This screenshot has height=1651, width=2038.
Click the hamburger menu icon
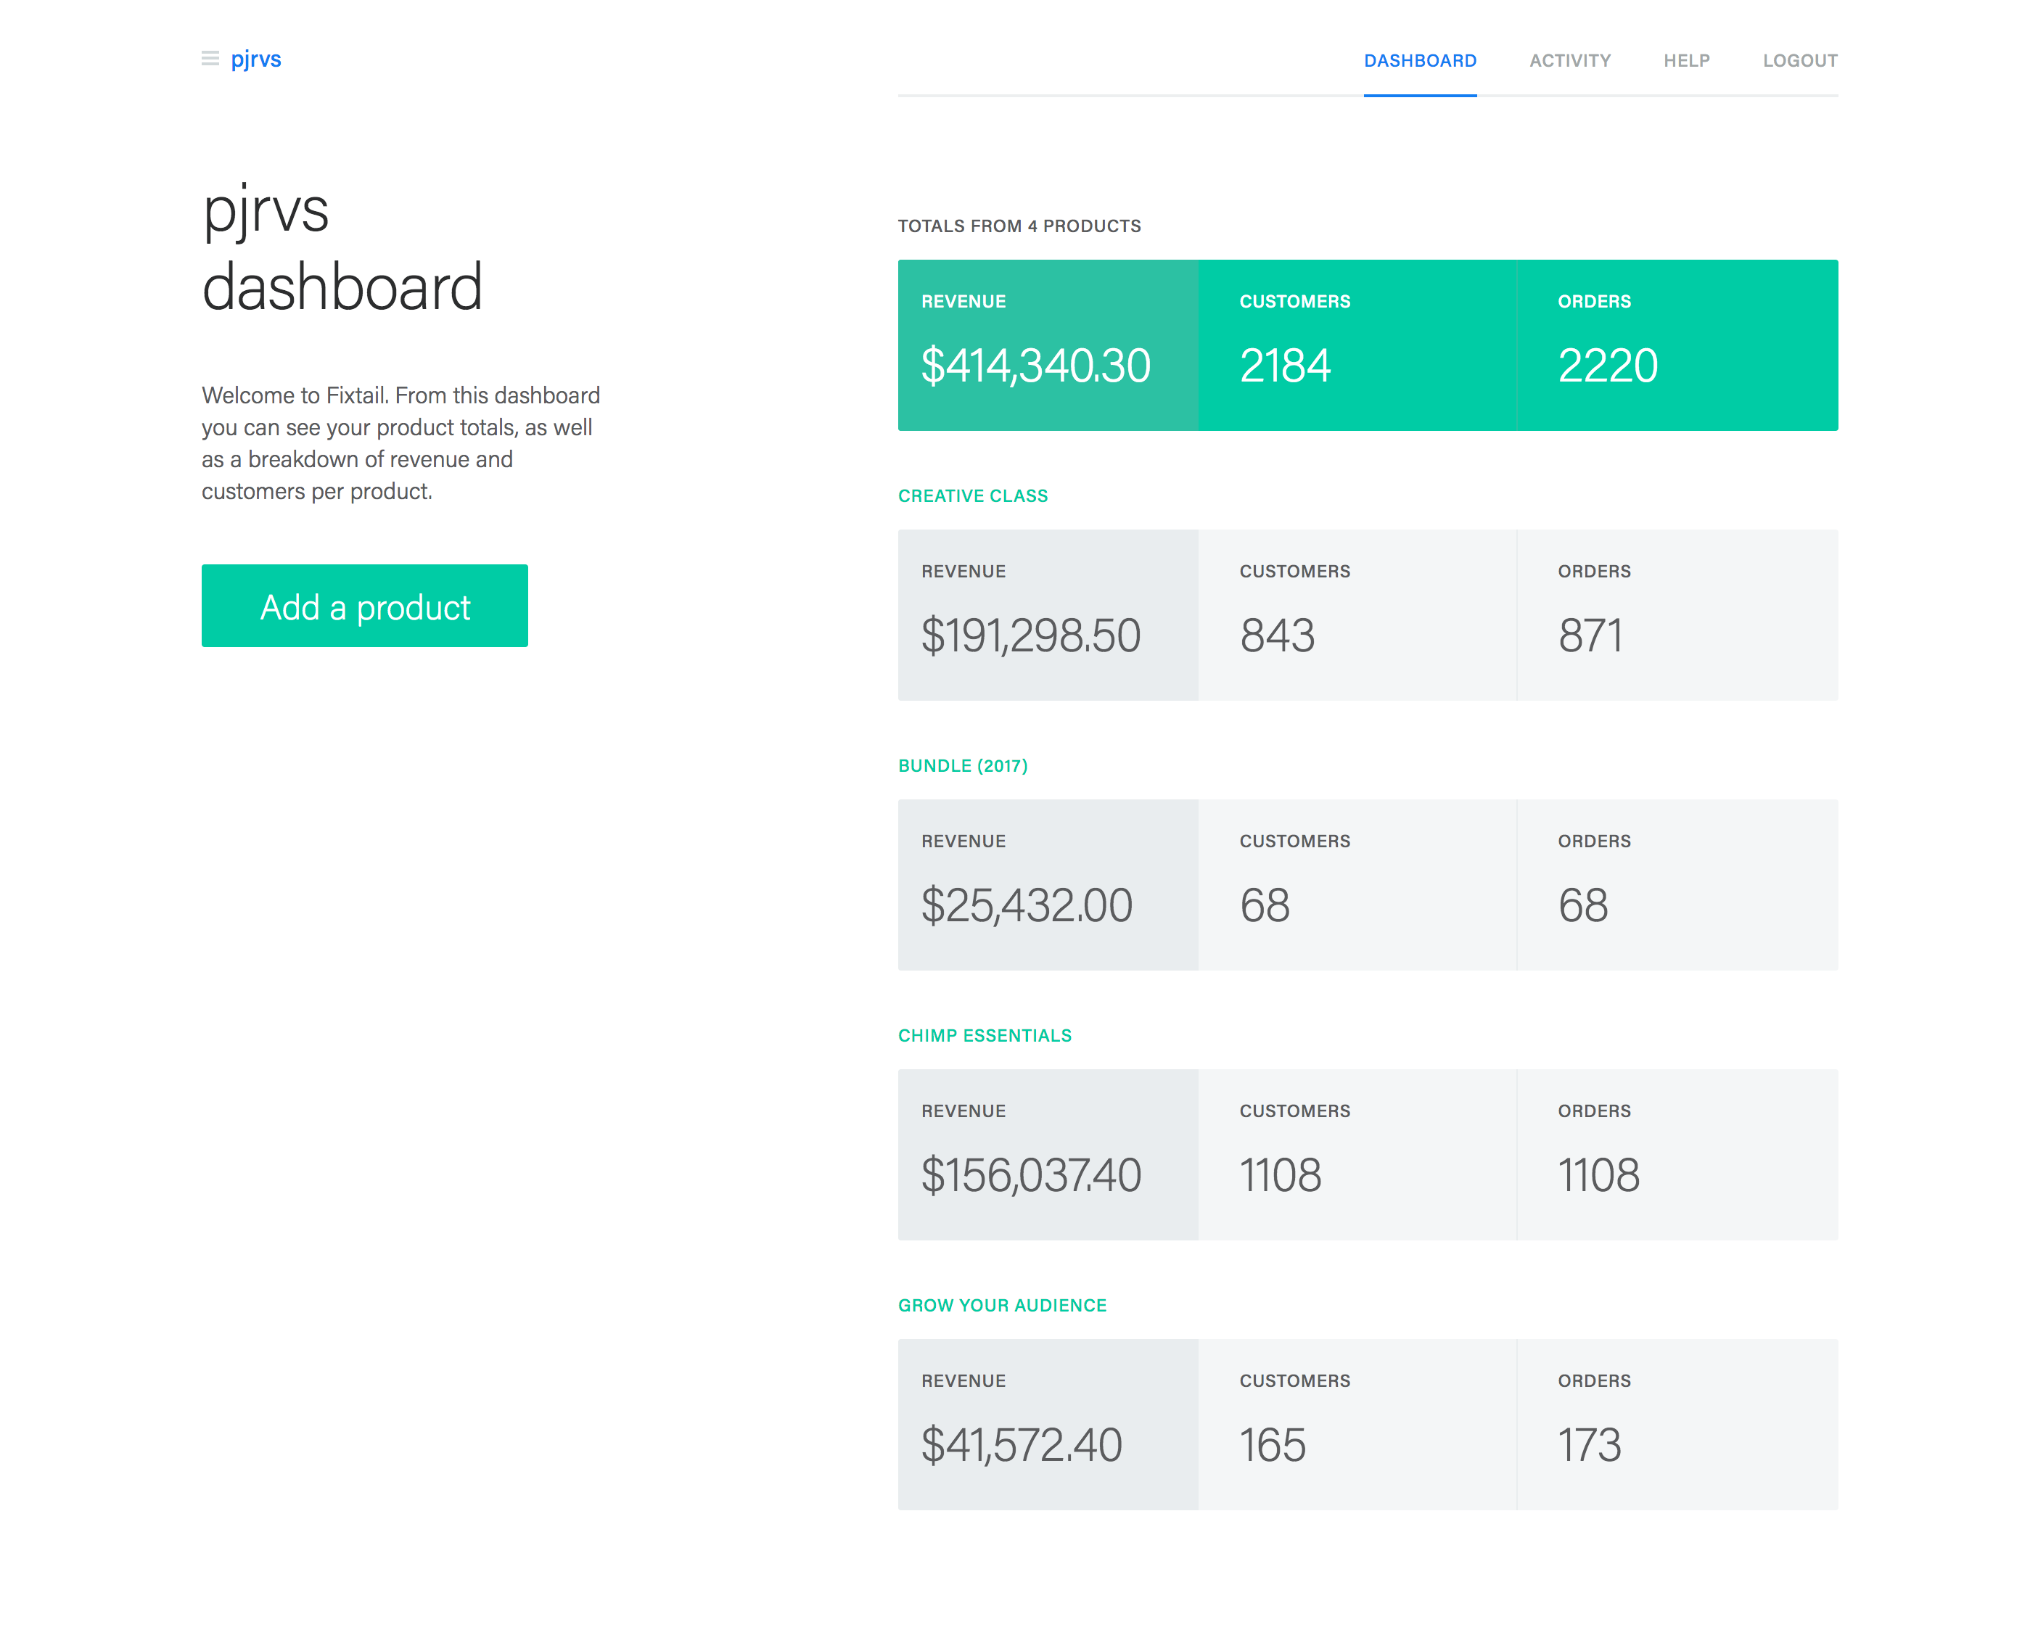click(210, 59)
